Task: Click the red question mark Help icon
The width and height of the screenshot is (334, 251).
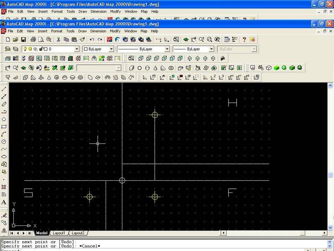Action: pyautogui.click(x=244, y=39)
